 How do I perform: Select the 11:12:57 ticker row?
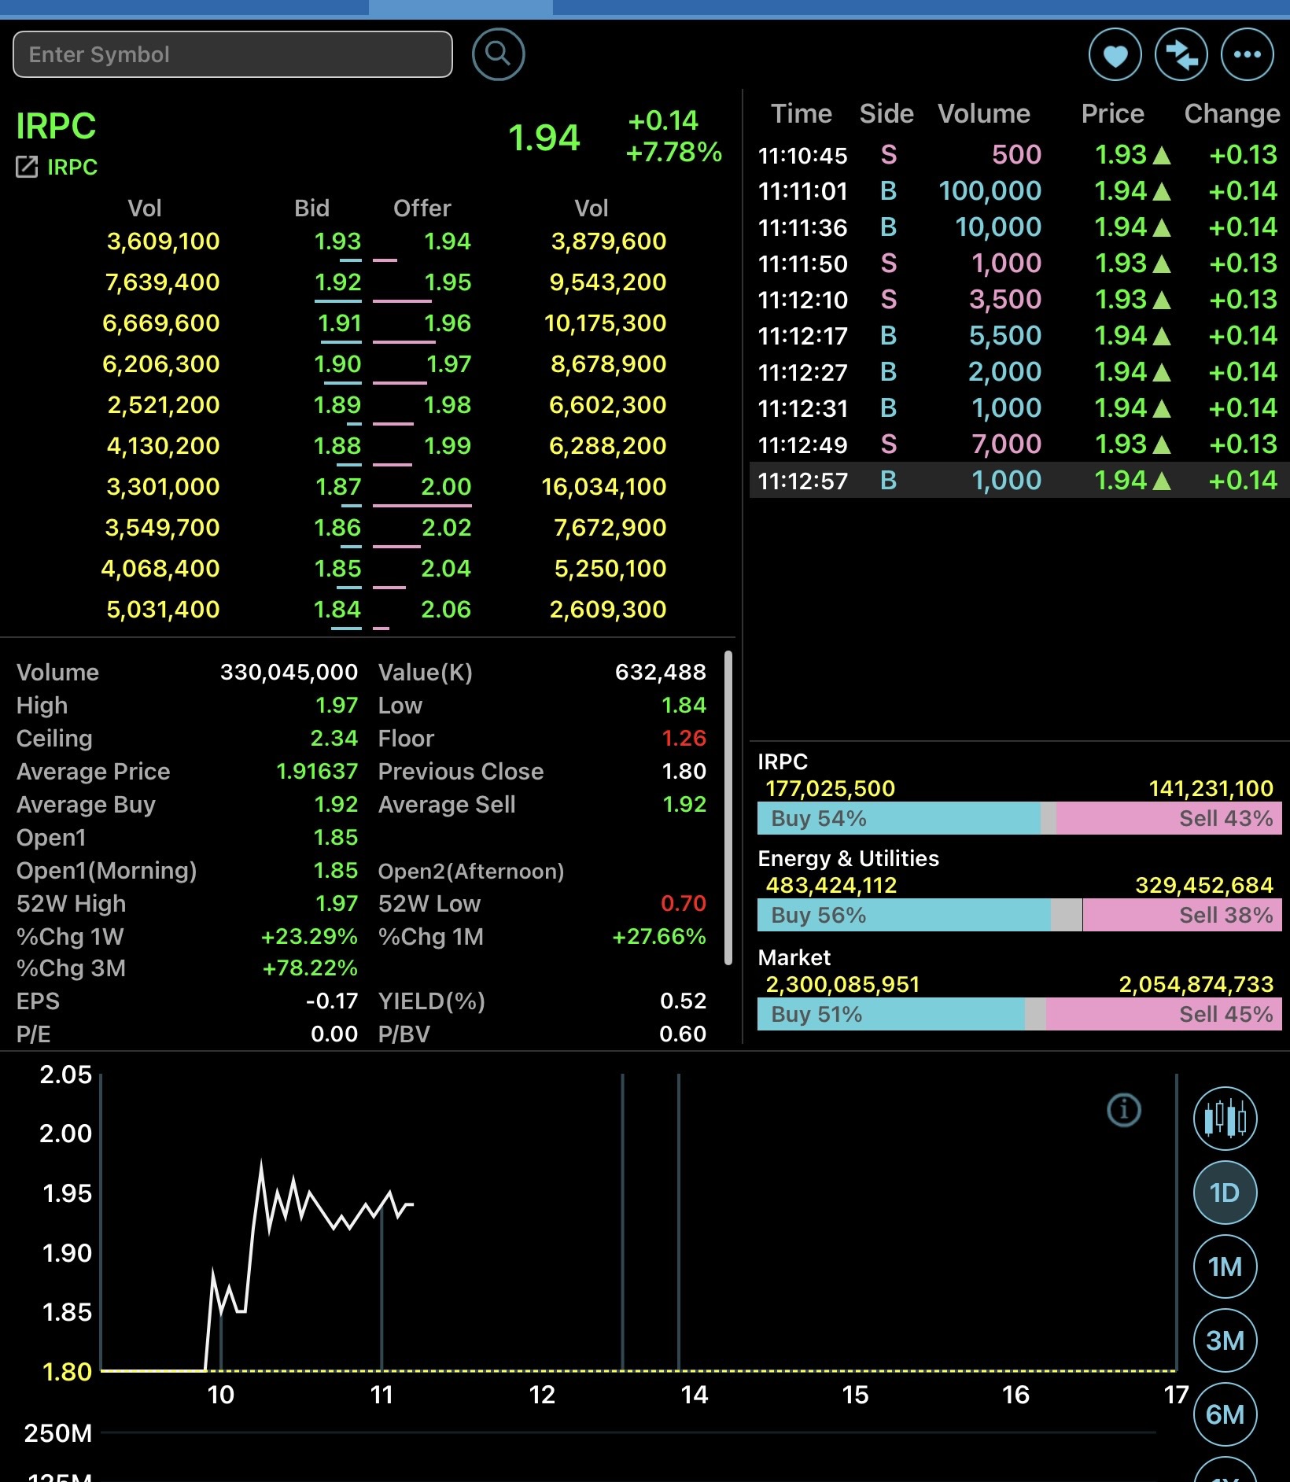pyautogui.click(x=1019, y=480)
